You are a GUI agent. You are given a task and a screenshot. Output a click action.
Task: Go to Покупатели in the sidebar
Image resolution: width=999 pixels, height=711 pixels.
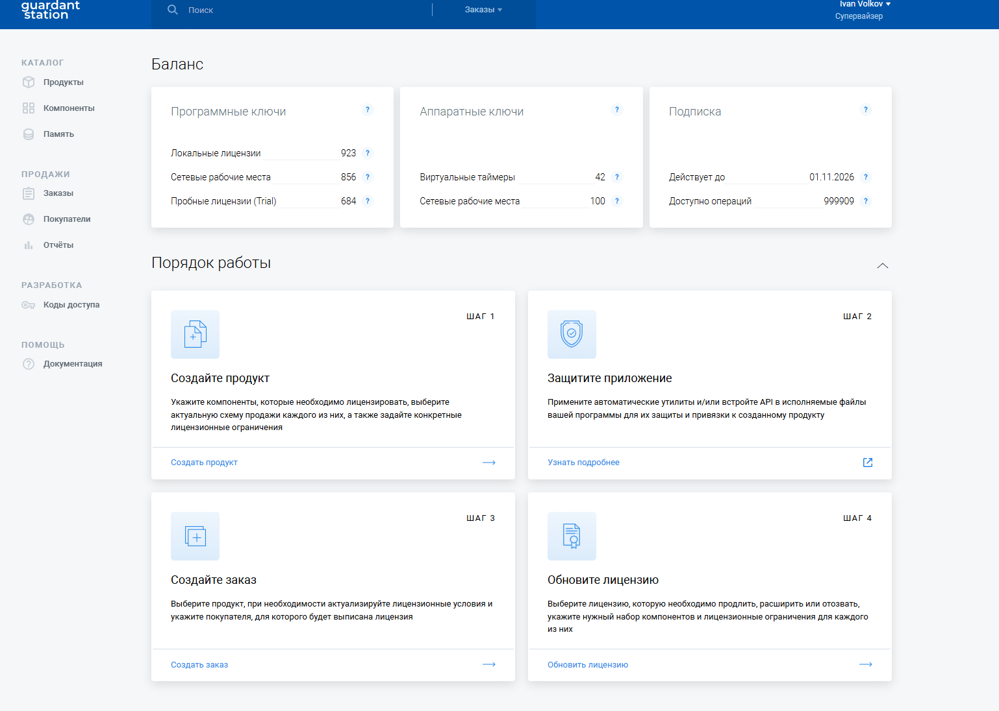pos(66,219)
